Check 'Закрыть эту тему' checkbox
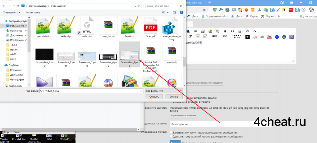The height and width of the screenshot is (143, 317). (171, 132)
